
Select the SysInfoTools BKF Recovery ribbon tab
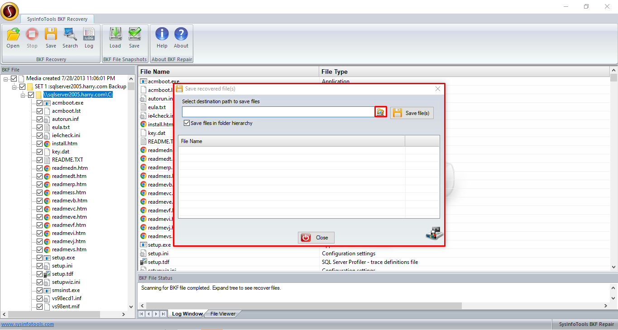(x=57, y=19)
